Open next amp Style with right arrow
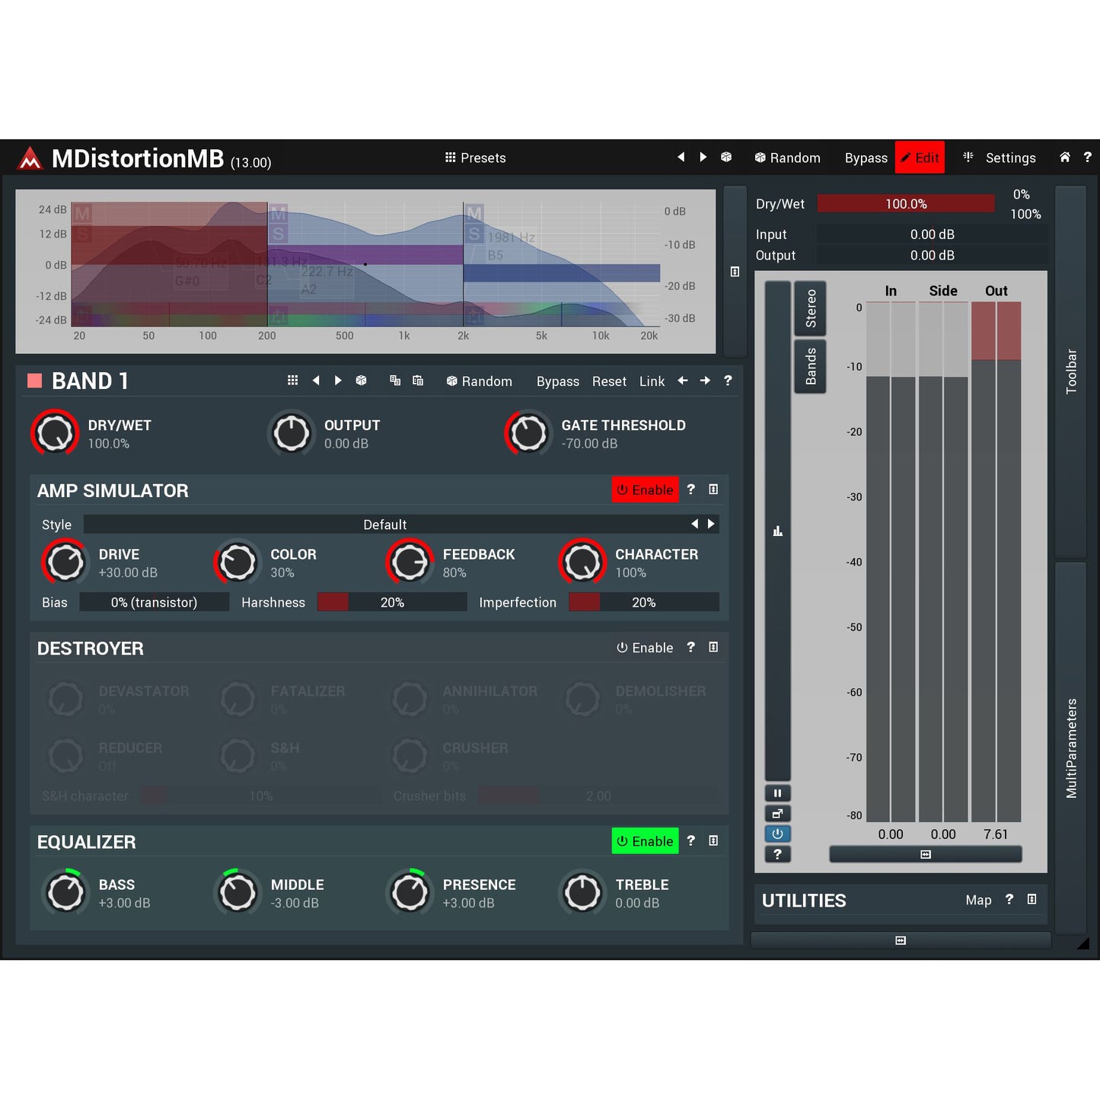1100x1100 pixels. point(711,524)
